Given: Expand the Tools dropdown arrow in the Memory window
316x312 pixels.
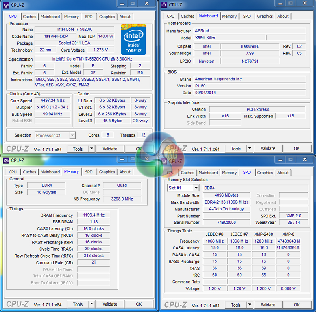Looking at the screenshot, I should click(x=92, y=304).
